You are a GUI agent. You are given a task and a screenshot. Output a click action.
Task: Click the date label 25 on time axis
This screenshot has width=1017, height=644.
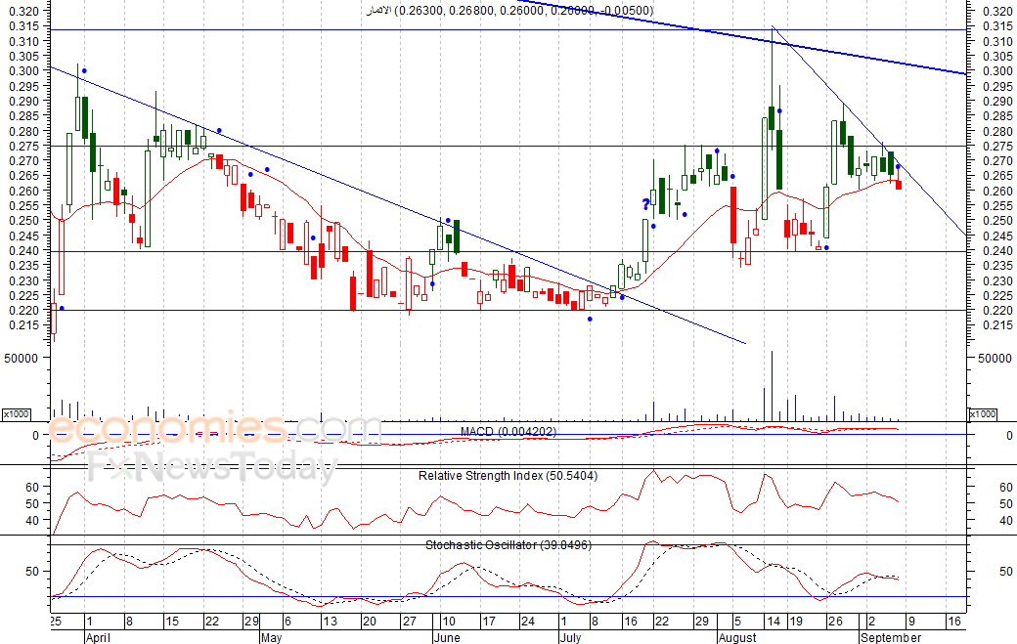(56, 622)
